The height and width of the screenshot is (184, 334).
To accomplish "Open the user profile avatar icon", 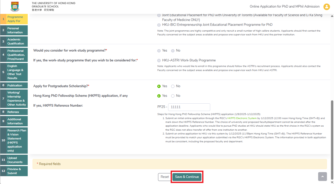I will (x=326, y=7).
